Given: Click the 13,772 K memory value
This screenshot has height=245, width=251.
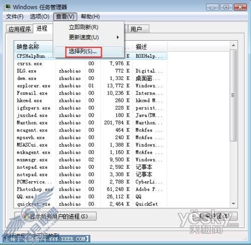Looking at the screenshot, I should point(118,86).
